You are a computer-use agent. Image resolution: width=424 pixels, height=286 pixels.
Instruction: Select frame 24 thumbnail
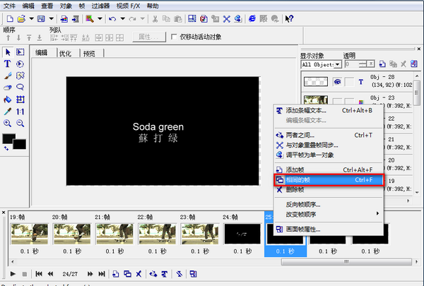click(x=242, y=234)
